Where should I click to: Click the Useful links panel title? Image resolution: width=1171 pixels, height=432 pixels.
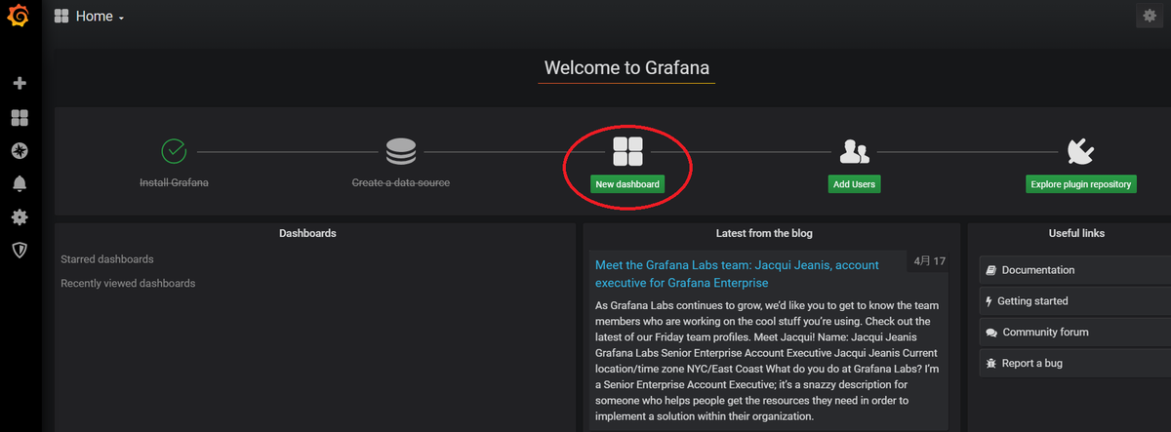[x=1077, y=234]
